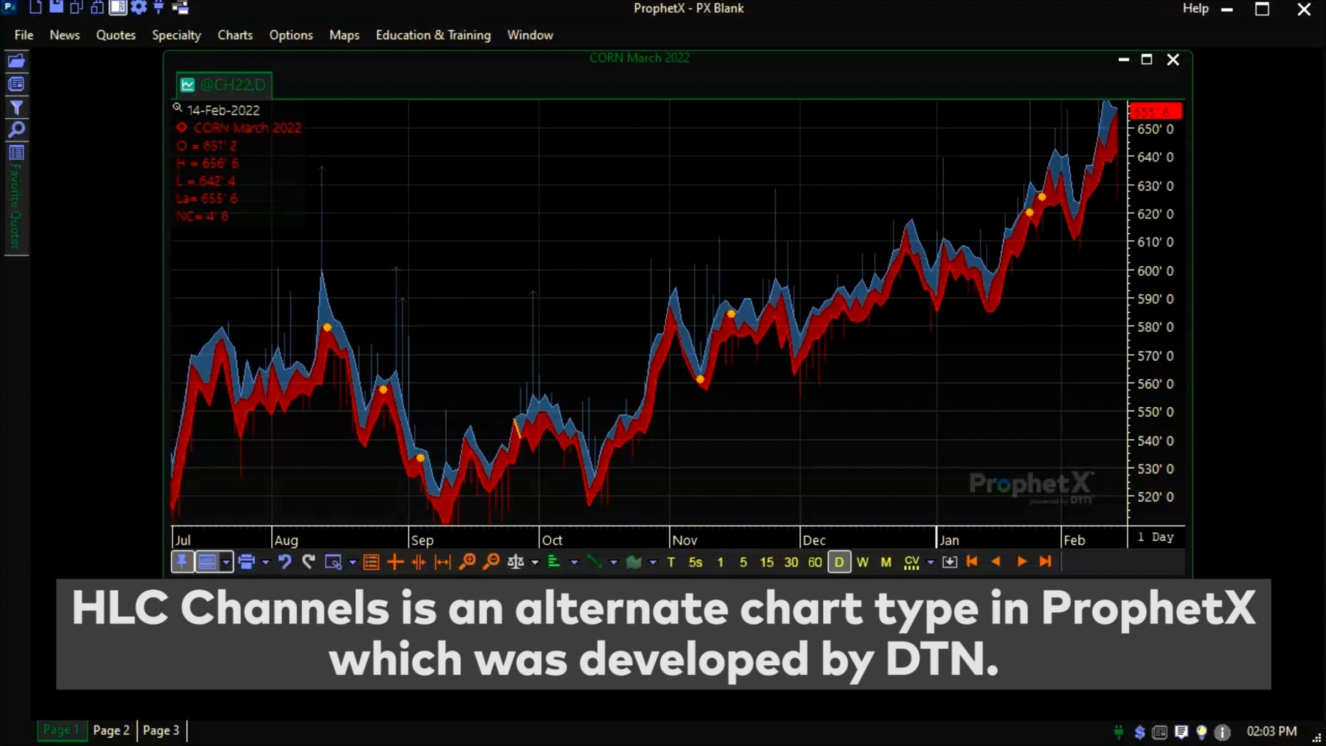The height and width of the screenshot is (746, 1326).
Task: Click the funnel filter icon in left sidebar
Action: click(17, 108)
